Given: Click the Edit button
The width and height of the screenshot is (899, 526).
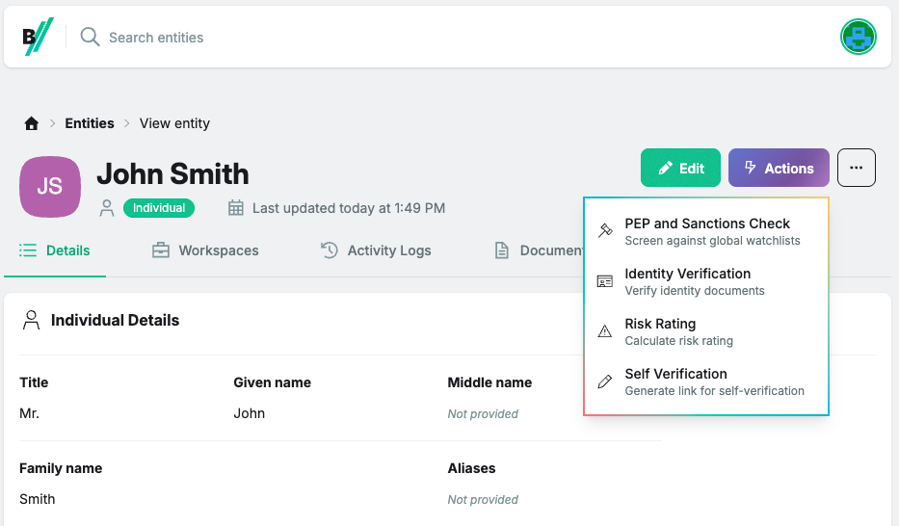Looking at the screenshot, I should [x=680, y=168].
